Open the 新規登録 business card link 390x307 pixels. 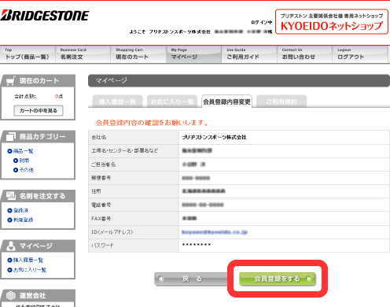[24, 220]
